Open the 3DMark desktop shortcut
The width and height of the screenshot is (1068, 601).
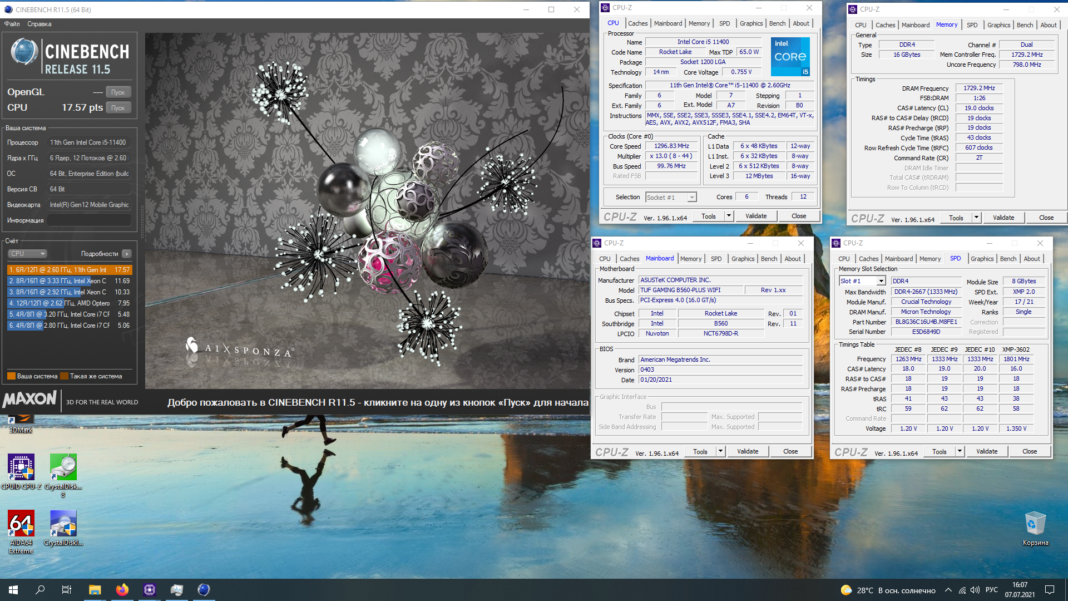(21, 424)
